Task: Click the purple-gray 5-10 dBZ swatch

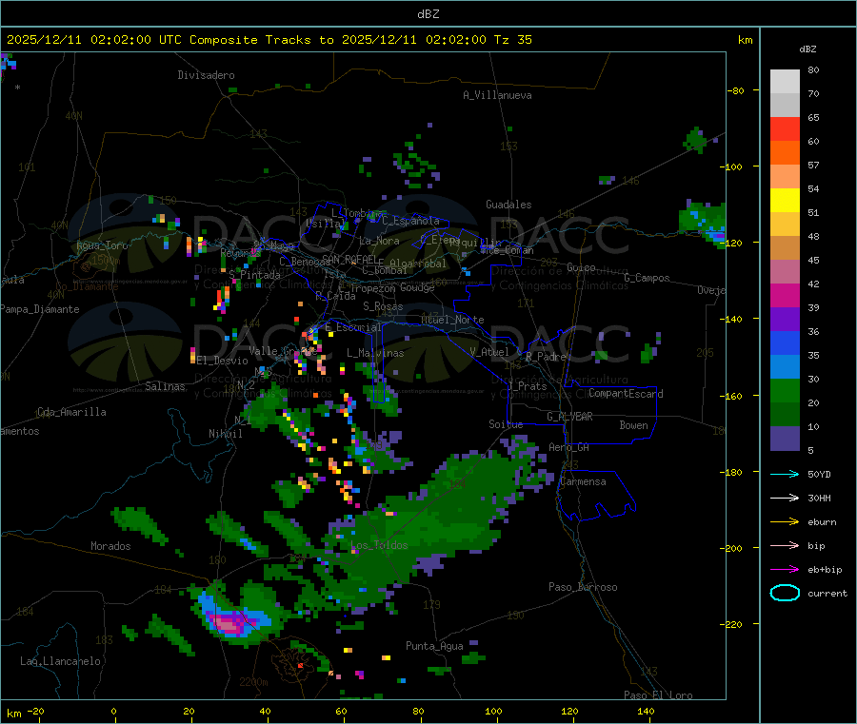Action: tap(785, 439)
